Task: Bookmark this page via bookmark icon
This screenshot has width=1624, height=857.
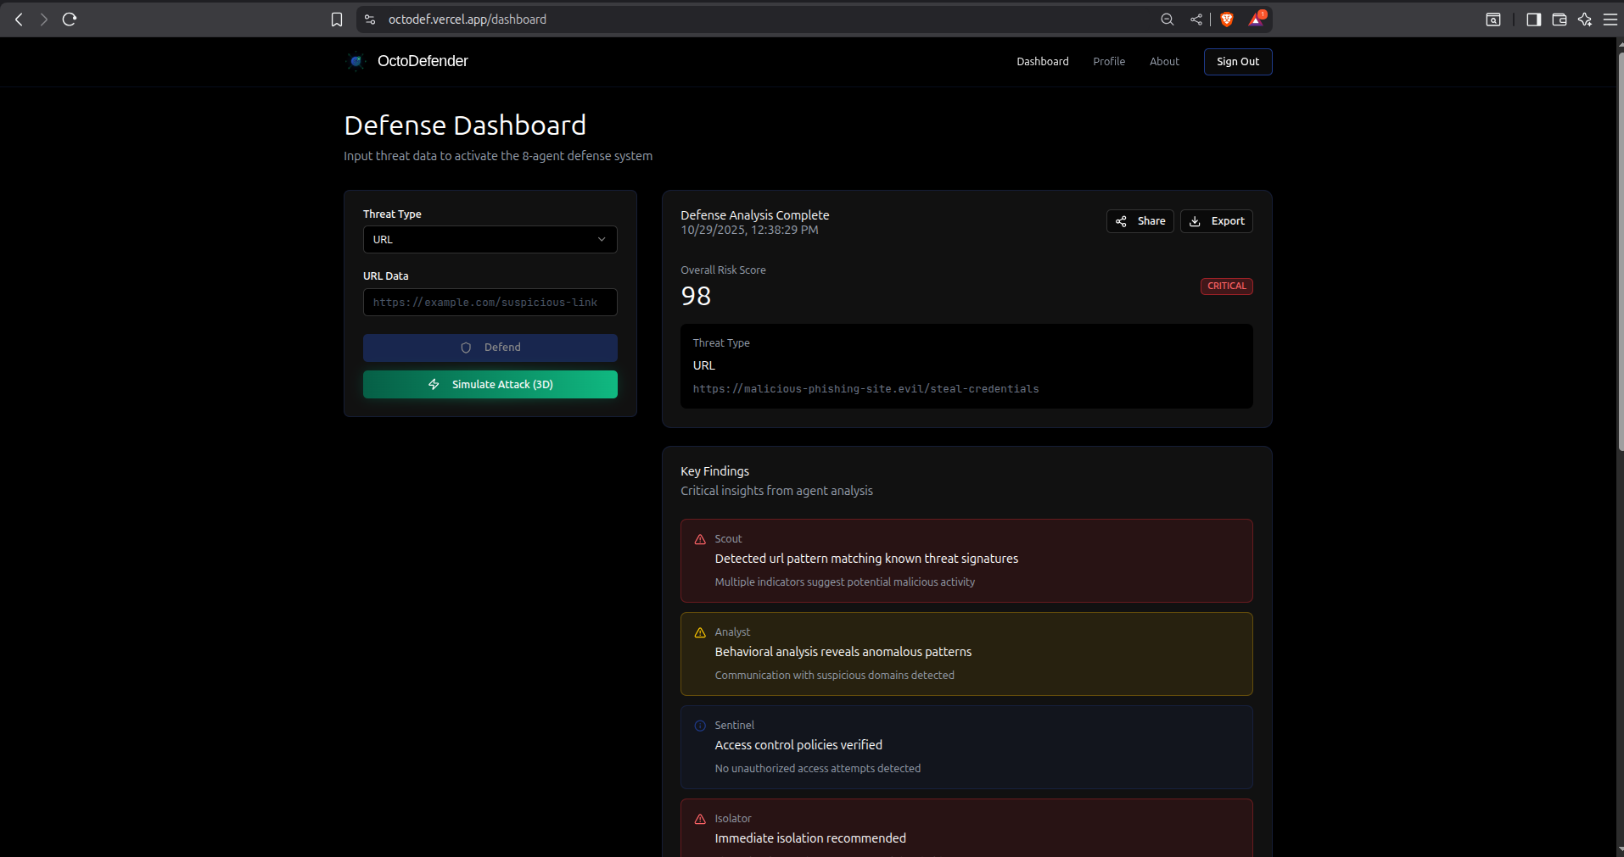Action: coord(337,19)
